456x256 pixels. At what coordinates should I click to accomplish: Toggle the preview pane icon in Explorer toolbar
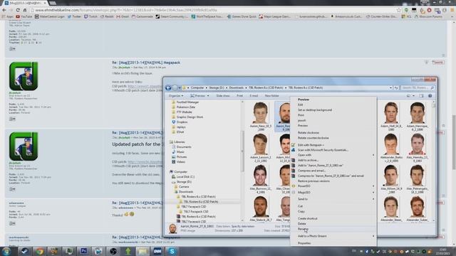(x=421, y=96)
